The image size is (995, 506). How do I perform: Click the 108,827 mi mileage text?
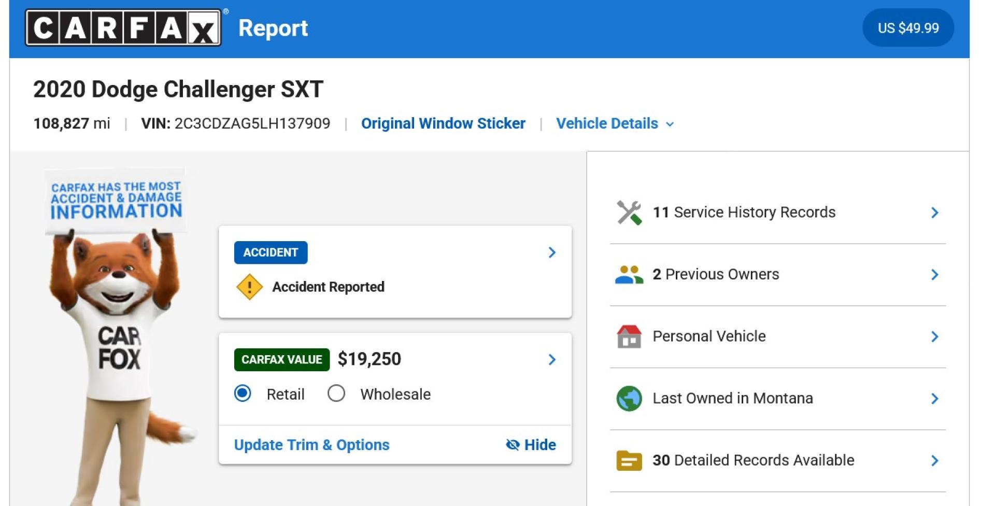(x=72, y=123)
